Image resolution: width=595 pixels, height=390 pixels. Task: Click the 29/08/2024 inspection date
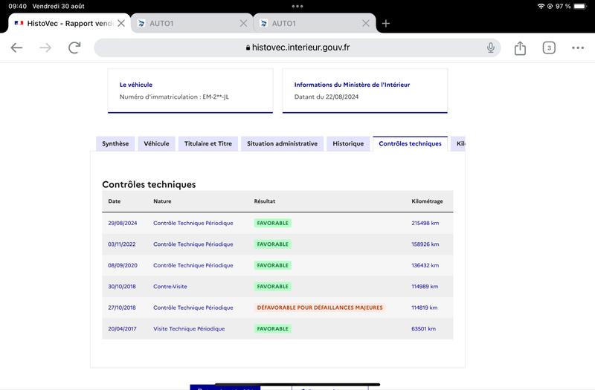coord(123,224)
